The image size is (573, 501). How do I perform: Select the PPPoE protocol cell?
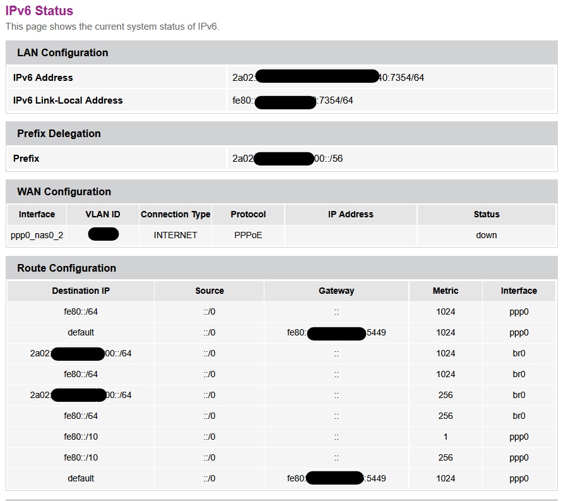point(248,235)
